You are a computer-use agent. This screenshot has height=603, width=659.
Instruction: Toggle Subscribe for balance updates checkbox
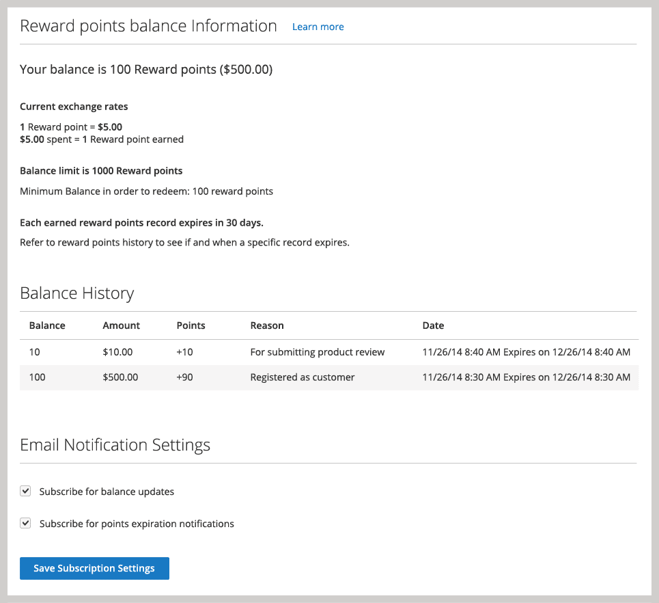tap(25, 491)
